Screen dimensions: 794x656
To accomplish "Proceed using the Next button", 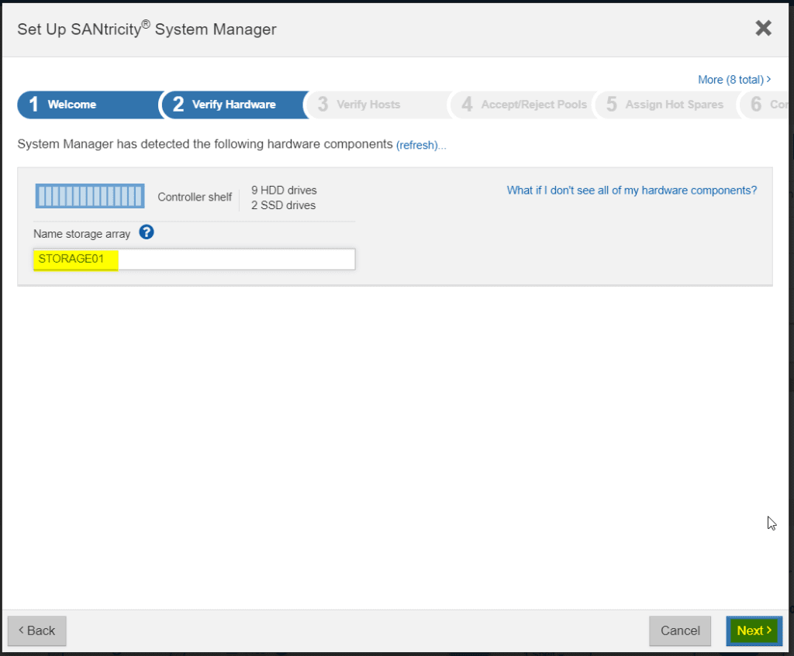I will pyautogui.click(x=753, y=630).
